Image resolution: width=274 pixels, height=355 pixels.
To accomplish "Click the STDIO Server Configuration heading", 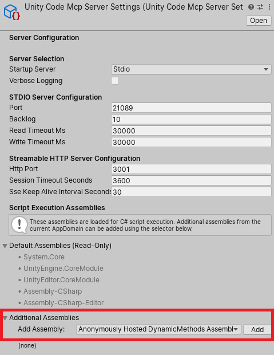I will pyautogui.click(x=55, y=97).
